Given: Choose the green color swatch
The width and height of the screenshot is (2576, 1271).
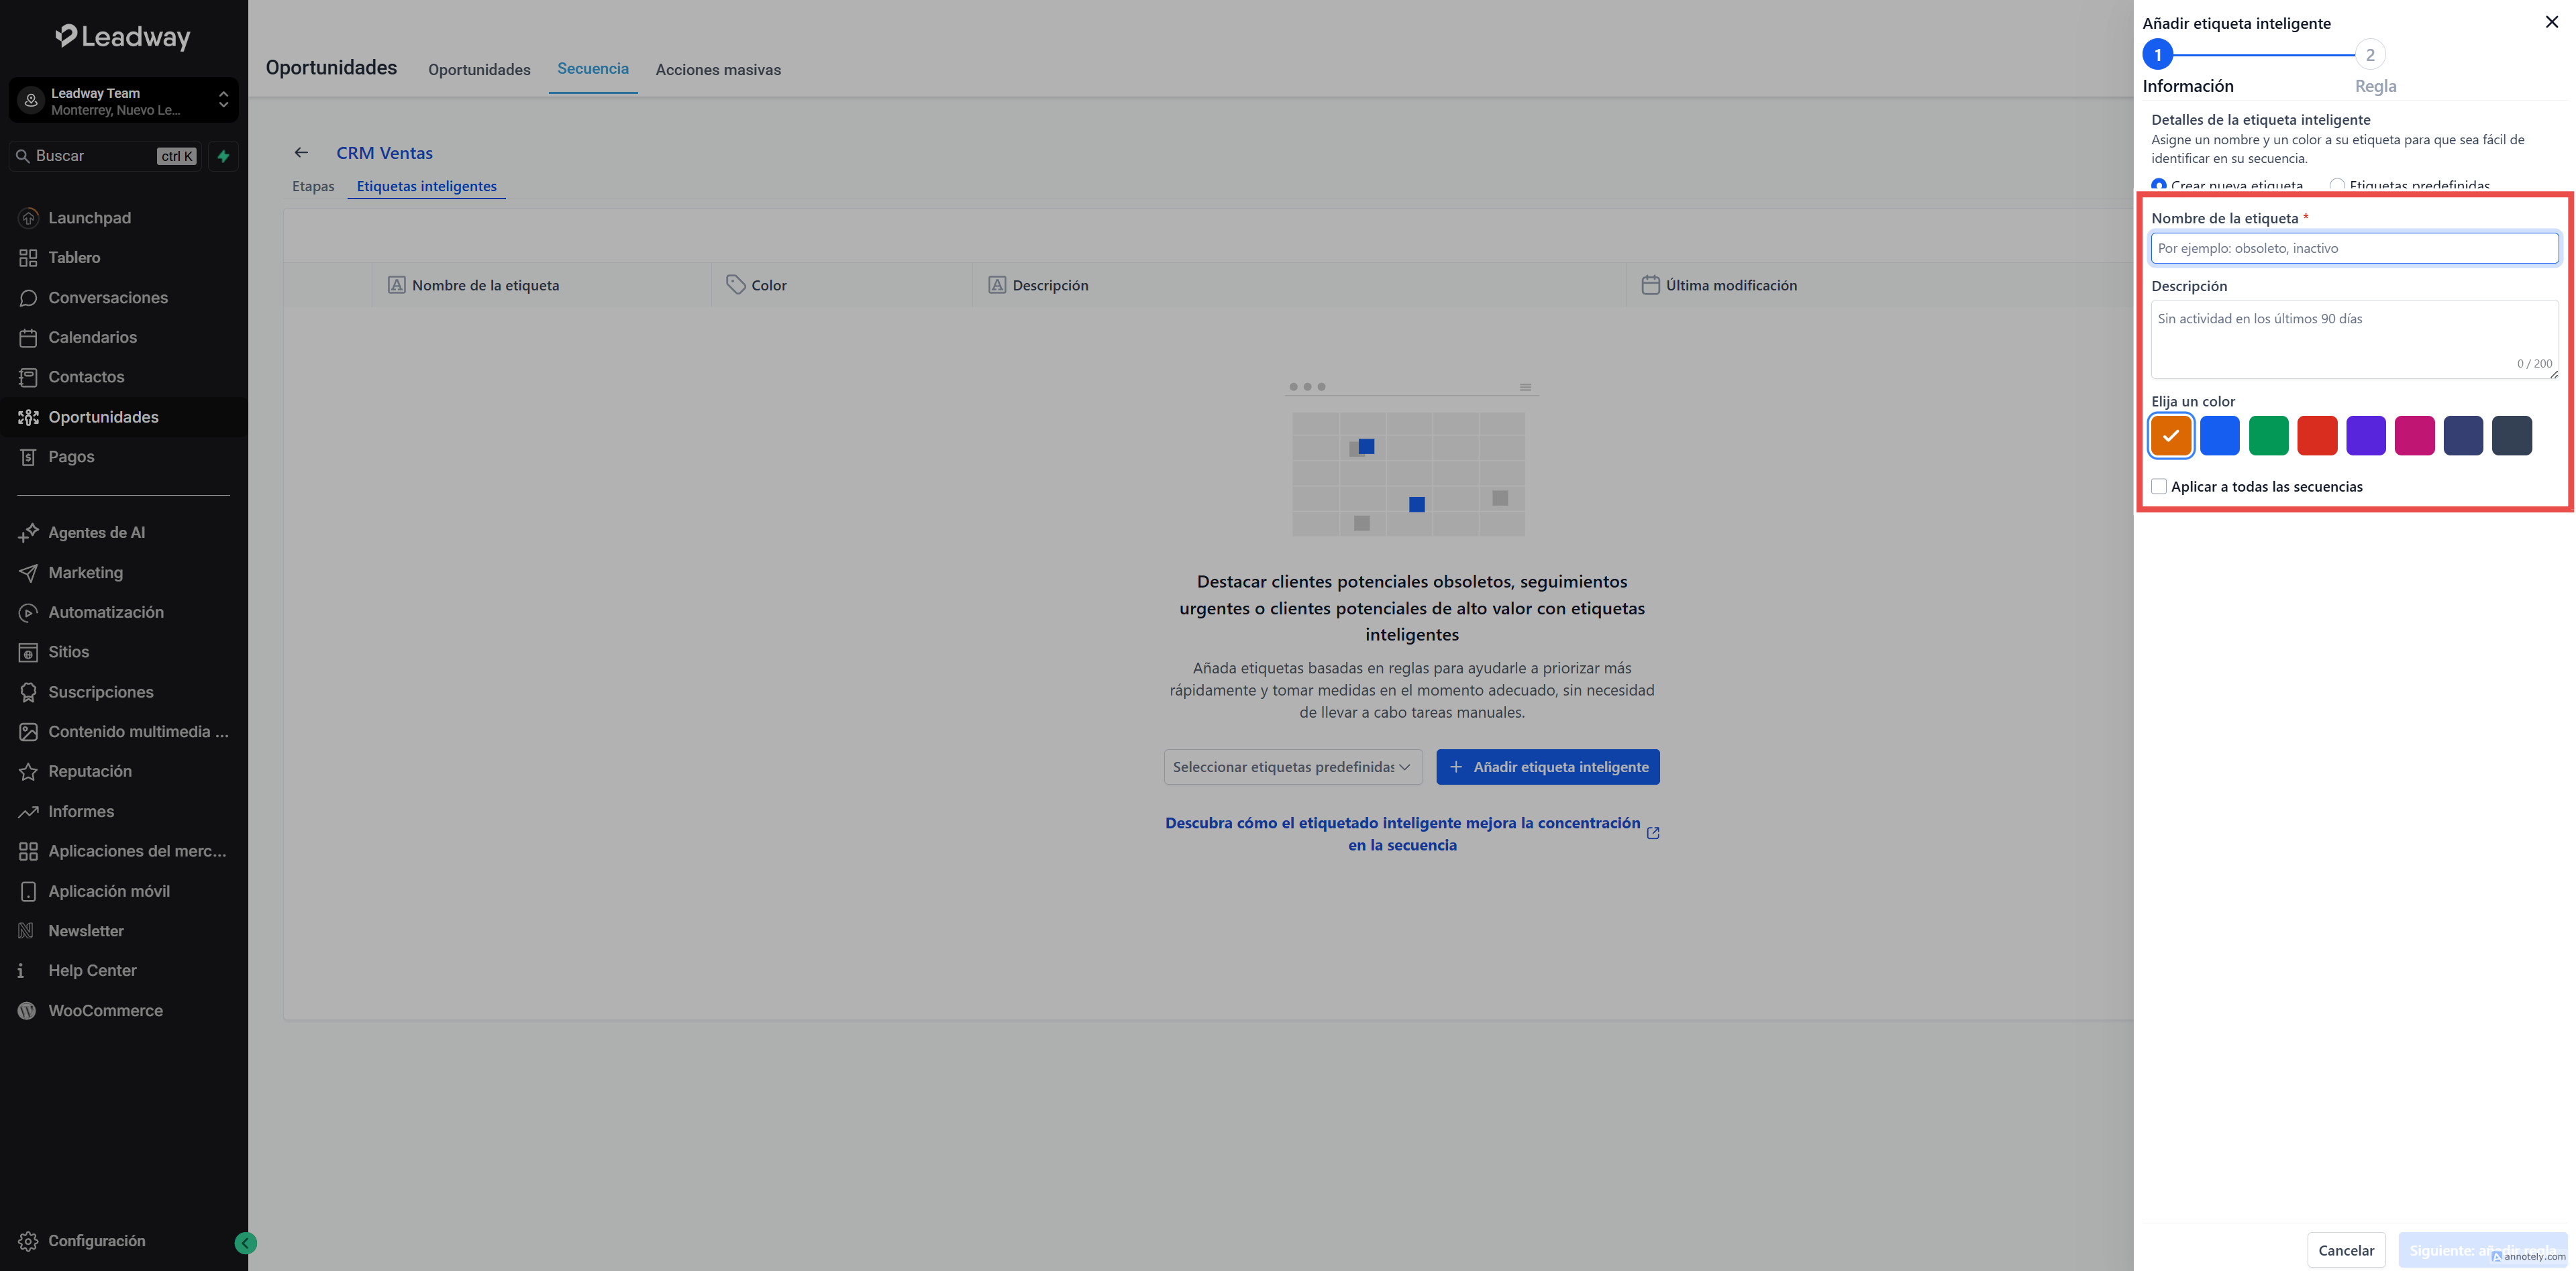Looking at the screenshot, I should click(2268, 436).
